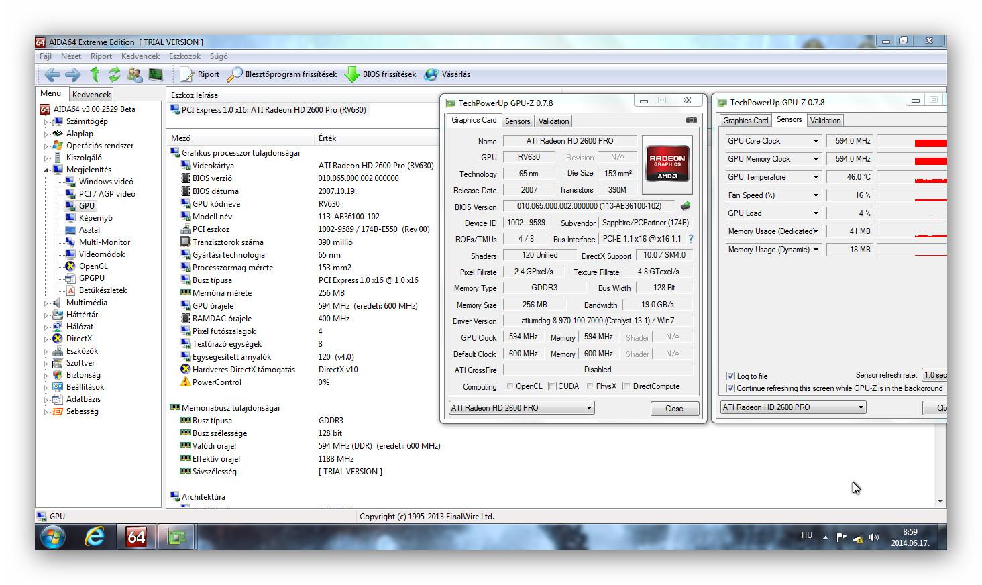Viewport: 982px width, 585px height.
Task: Open the GPU Temperature sensor dropdown
Action: click(x=816, y=177)
